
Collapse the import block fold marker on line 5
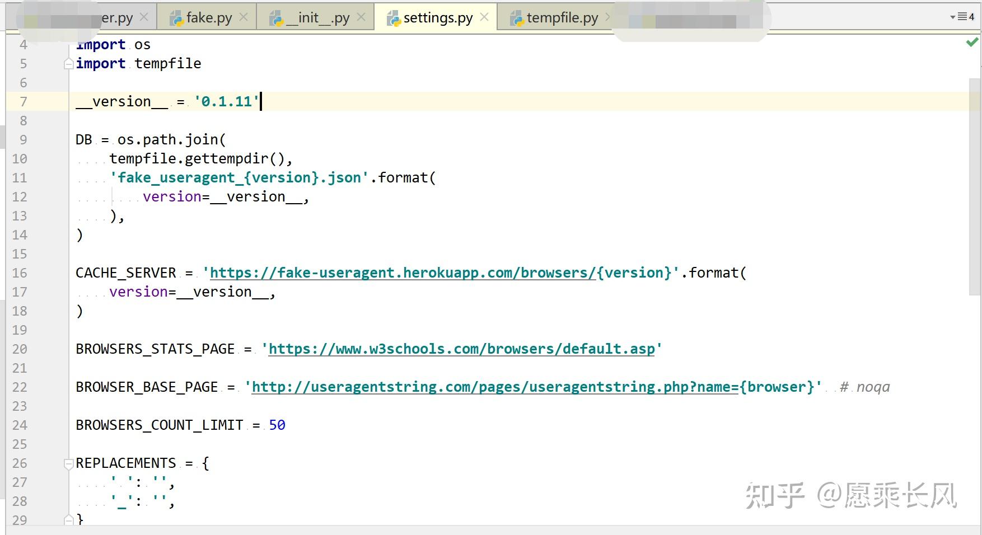point(68,64)
